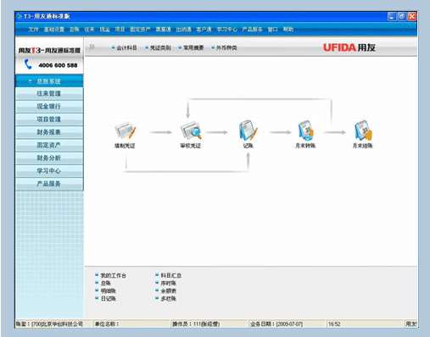Open the 学习中心 menu

(226, 30)
